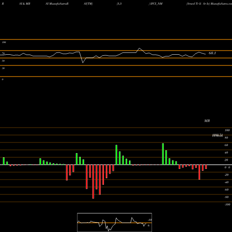
Task: Click the RSI axis label 0
Action: click(2, 79)
